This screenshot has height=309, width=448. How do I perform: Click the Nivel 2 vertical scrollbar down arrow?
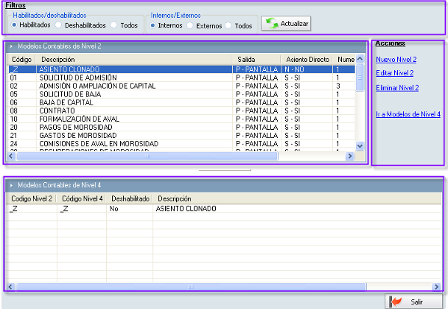point(359,146)
